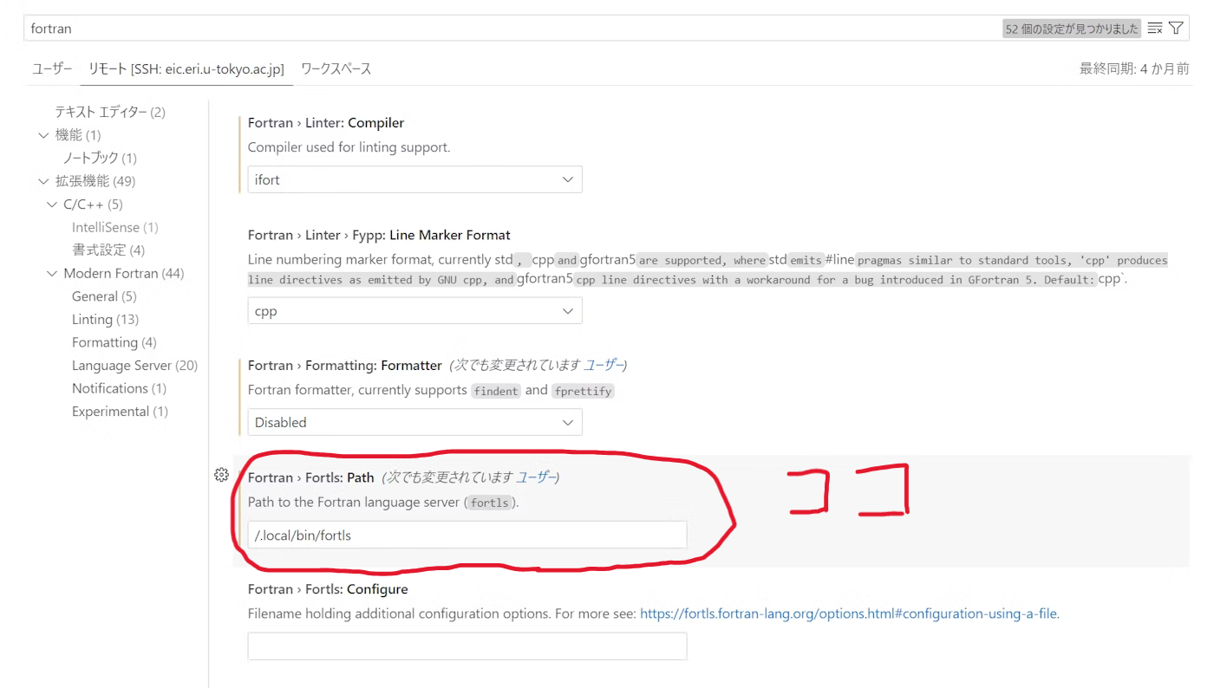Click ユーザー link in Formatter setting
Image resolution: width=1214 pixels, height=688 pixels.
coord(603,365)
